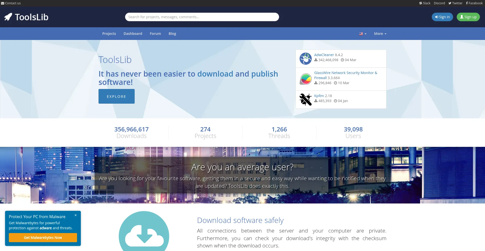Open the Slack link

click(x=425, y=3)
